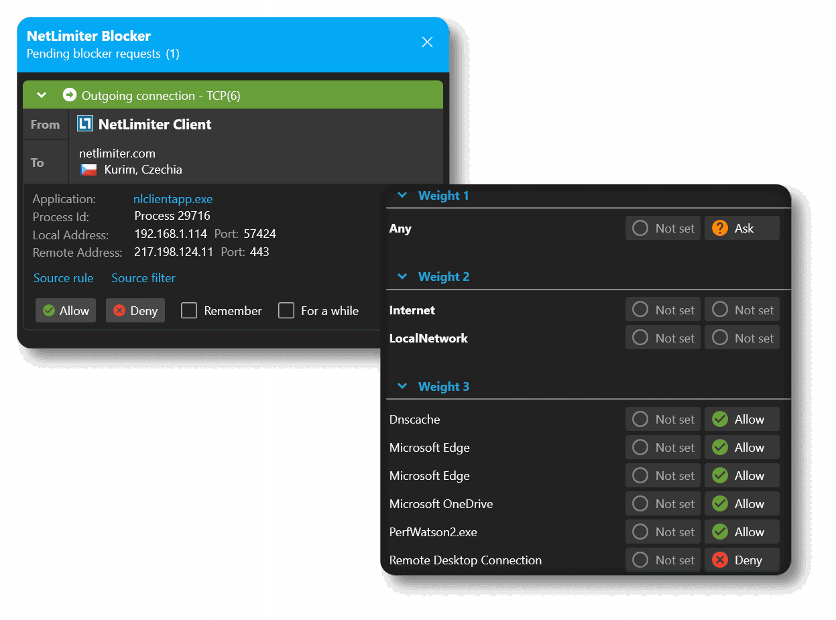Collapse the Weight 3 section
Image resolution: width=836 pixels, height=620 pixels.
tap(402, 386)
